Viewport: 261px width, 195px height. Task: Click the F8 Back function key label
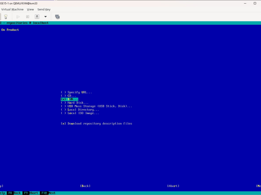tap(14, 193)
